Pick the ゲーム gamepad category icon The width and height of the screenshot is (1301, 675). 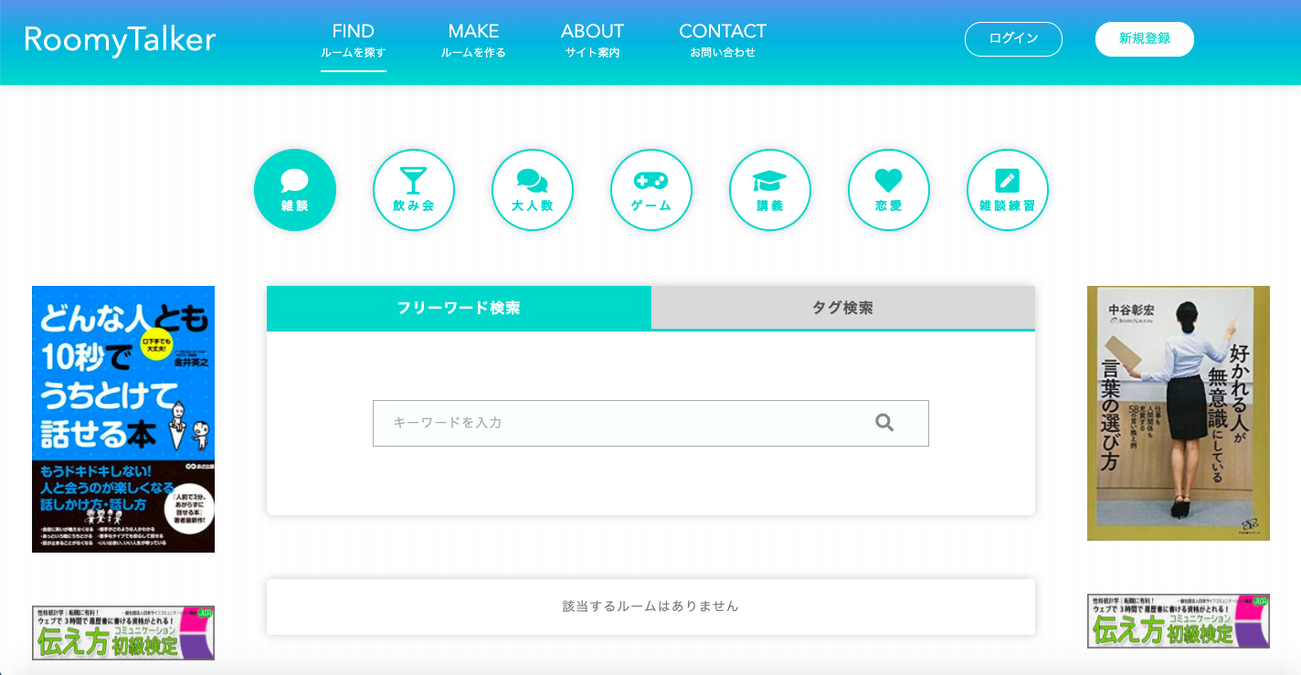click(x=651, y=190)
